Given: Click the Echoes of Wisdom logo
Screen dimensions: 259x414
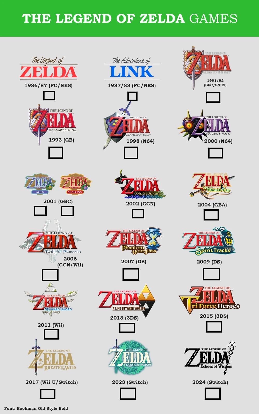Looking at the screenshot, I should click(x=210, y=358).
